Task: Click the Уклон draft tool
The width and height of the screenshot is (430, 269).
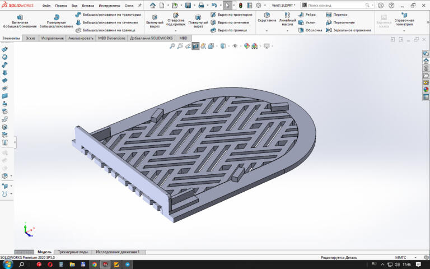Action: [x=307, y=22]
